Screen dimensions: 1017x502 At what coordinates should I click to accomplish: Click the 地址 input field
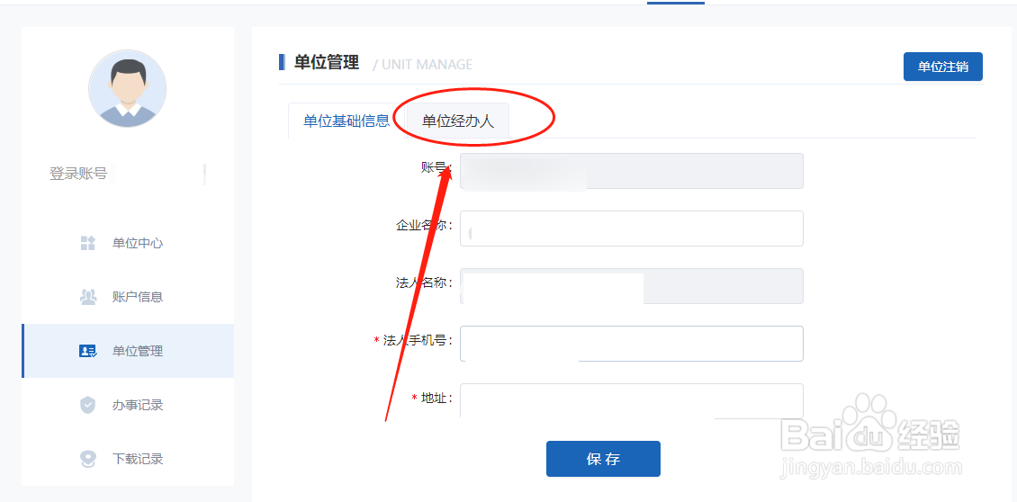632,401
